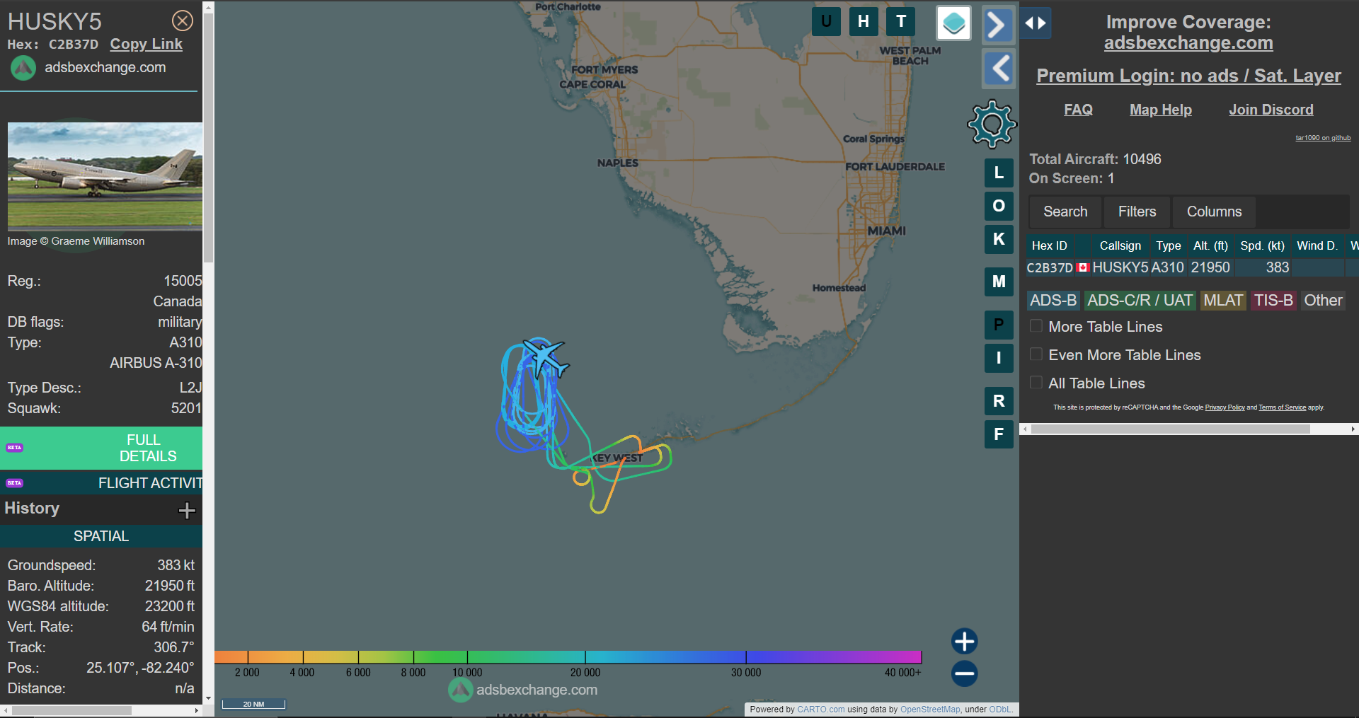Open tar1090 on github link
The image size is (1359, 718).
click(1323, 138)
